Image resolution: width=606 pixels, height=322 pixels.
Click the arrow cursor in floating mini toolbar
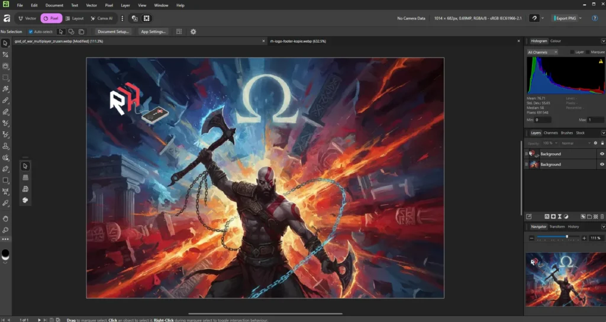[25, 166]
